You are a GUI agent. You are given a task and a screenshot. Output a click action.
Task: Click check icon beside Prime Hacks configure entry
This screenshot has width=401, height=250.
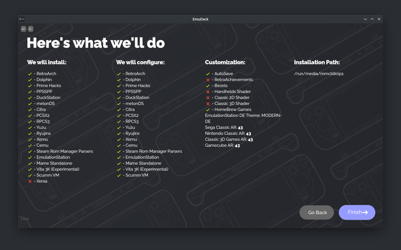pyautogui.click(x=119, y=86)
